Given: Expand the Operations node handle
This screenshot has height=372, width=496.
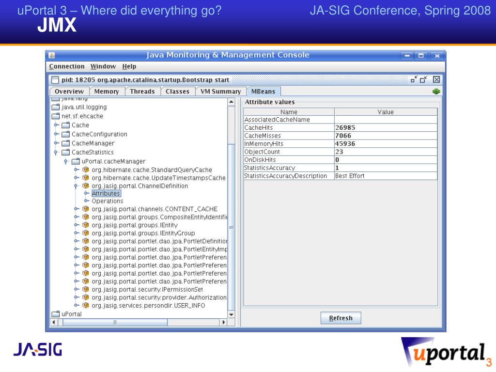Looking at the screenshot, I should click(x=87, y=201).
